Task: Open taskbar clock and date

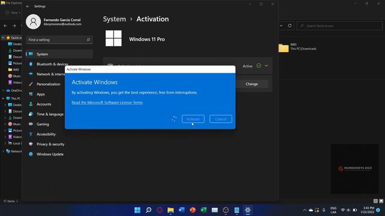Action: click(x=368, y=210)
